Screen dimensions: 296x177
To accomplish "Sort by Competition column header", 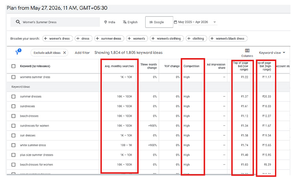I will pyautogui.click(x=191, y=66).
